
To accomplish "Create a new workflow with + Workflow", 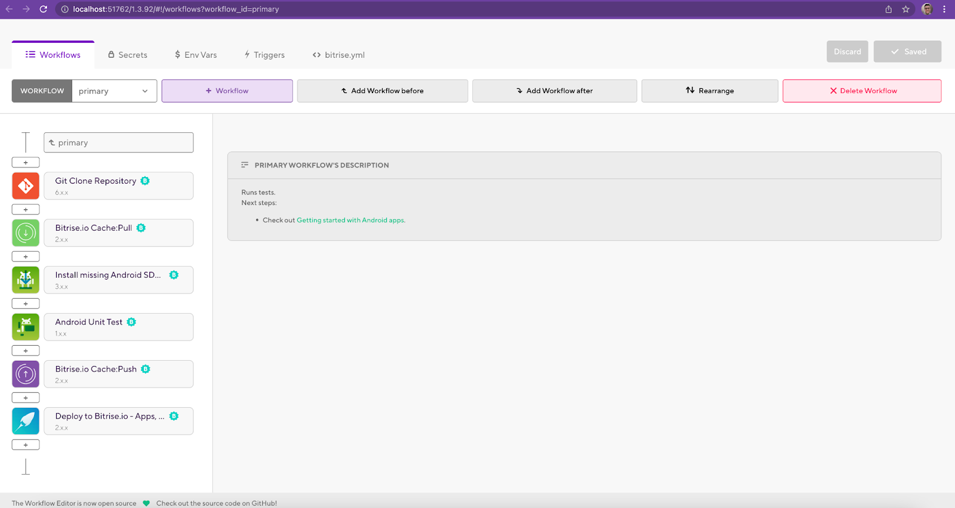I will click(227, 91).
